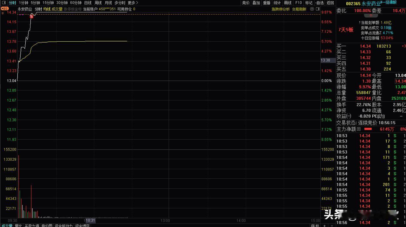The image size is (406, 227).
Task: Switch to the 日线 daily chart
Action: pyautogui.click(x=88, y=3)
